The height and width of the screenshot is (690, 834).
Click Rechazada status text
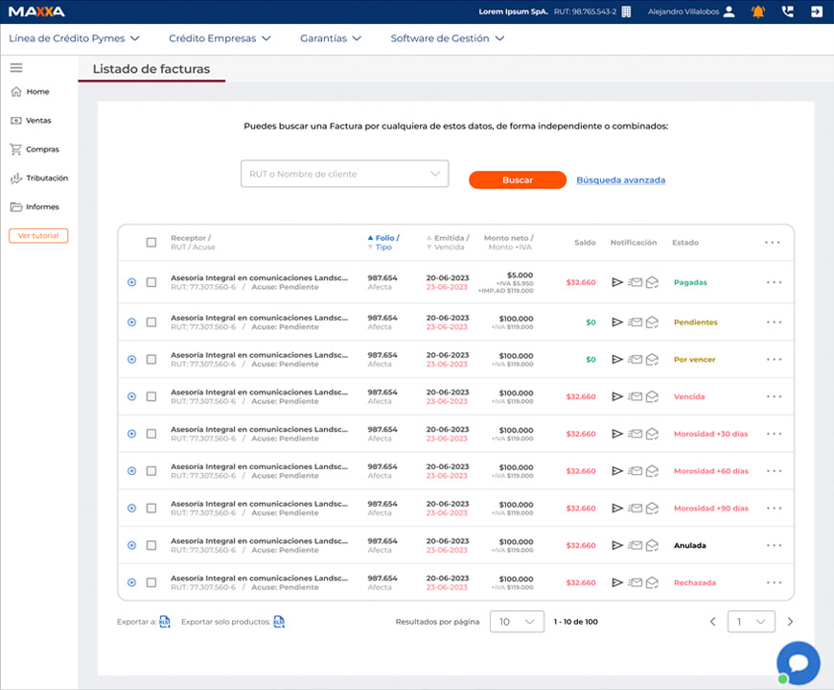pos(695,583)
